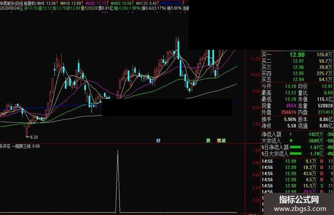334x215 pixels.
Task: Click the 华西股份(日线 前复权) chart title
Action: click(x=18, y=4)
